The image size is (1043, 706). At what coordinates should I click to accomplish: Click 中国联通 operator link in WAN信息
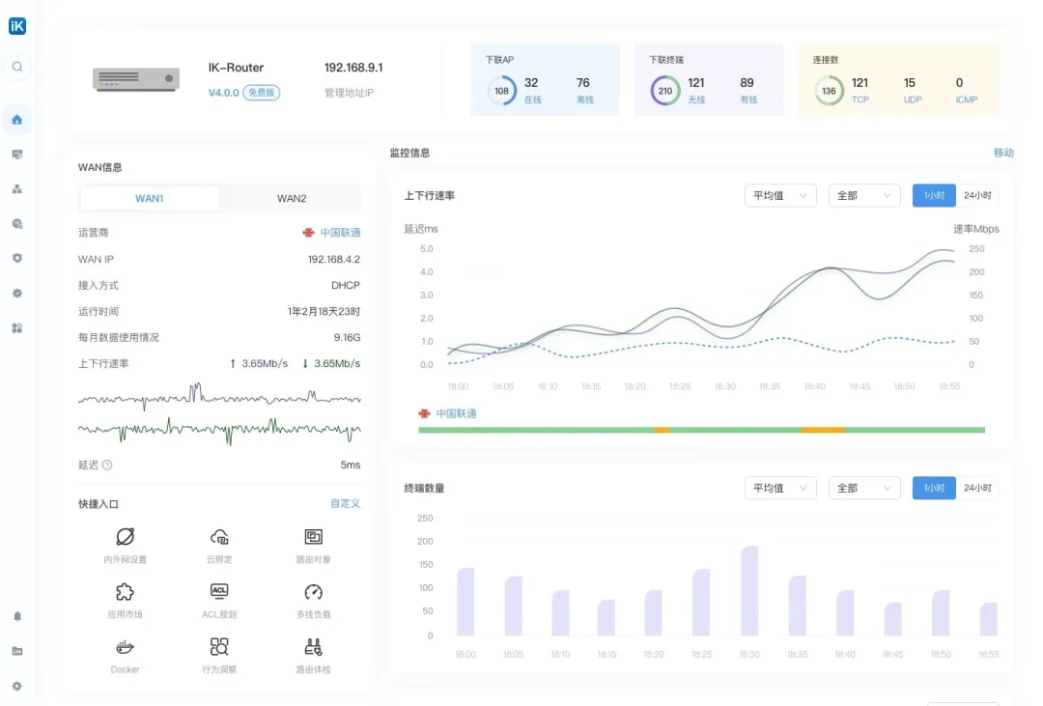click(x=340, y=233)
